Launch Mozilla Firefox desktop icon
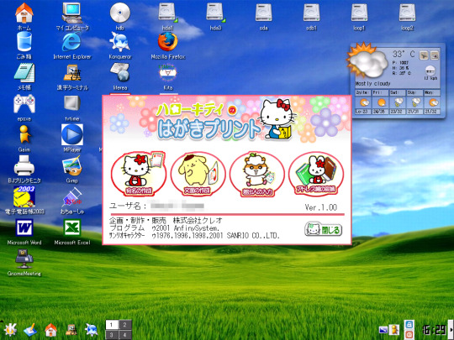Screen dimensions: 454x340 [x=168, y=45]
